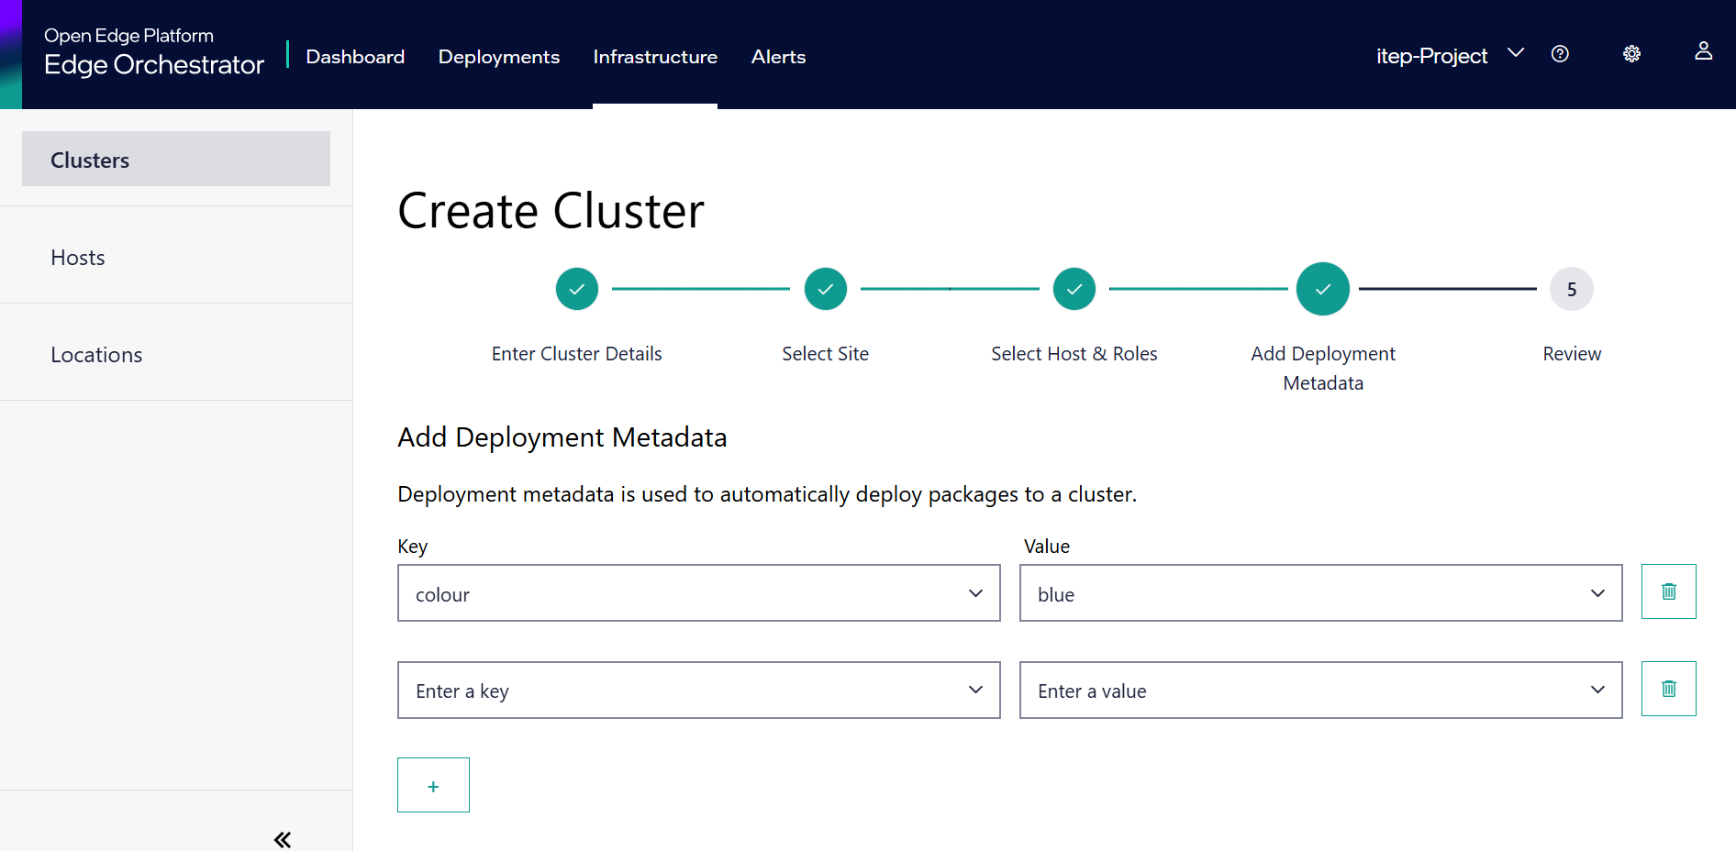Open the colour key dropdown
This screenshot has width=1736, height=851.
975,593
